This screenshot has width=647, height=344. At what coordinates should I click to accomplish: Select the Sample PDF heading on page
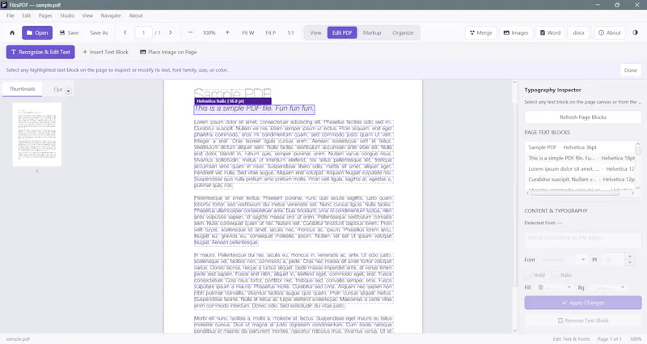(232, 93)
